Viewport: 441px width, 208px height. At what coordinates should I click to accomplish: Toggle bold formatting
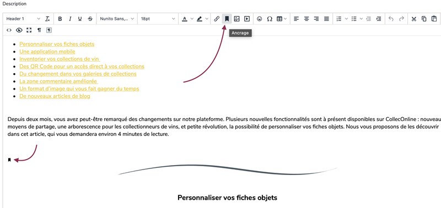coord(60,19)
